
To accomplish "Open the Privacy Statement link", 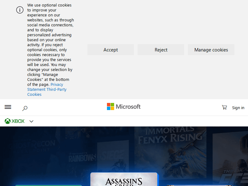I will 57,85.
